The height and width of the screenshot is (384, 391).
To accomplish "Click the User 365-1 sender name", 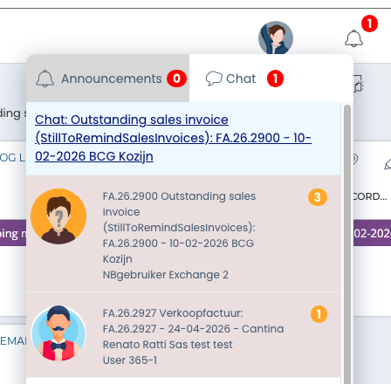I will pos(130,360).
